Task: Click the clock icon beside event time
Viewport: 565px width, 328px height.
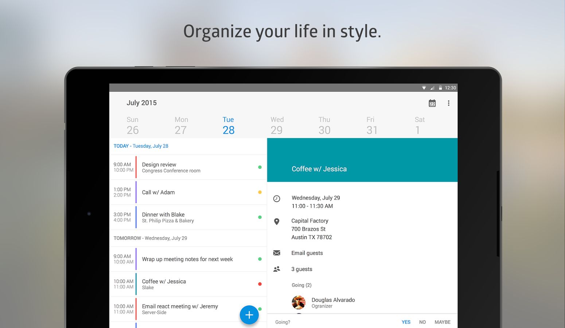Action: click(x=277, y=199)
